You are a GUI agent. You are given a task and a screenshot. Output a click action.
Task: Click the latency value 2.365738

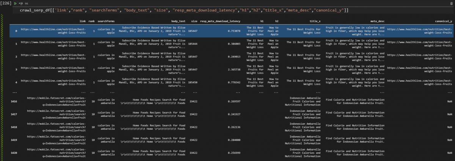pyautogui.click(x=234, y=70)
